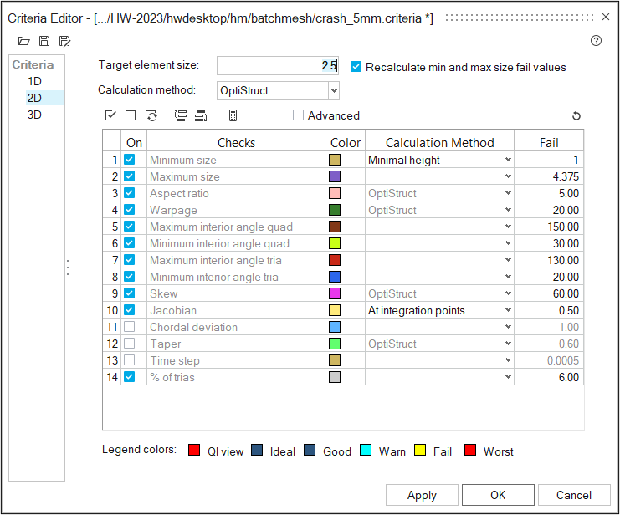620x515 pixels.
Task: Select 1D in the Criteria list
Action: point(34,81)
